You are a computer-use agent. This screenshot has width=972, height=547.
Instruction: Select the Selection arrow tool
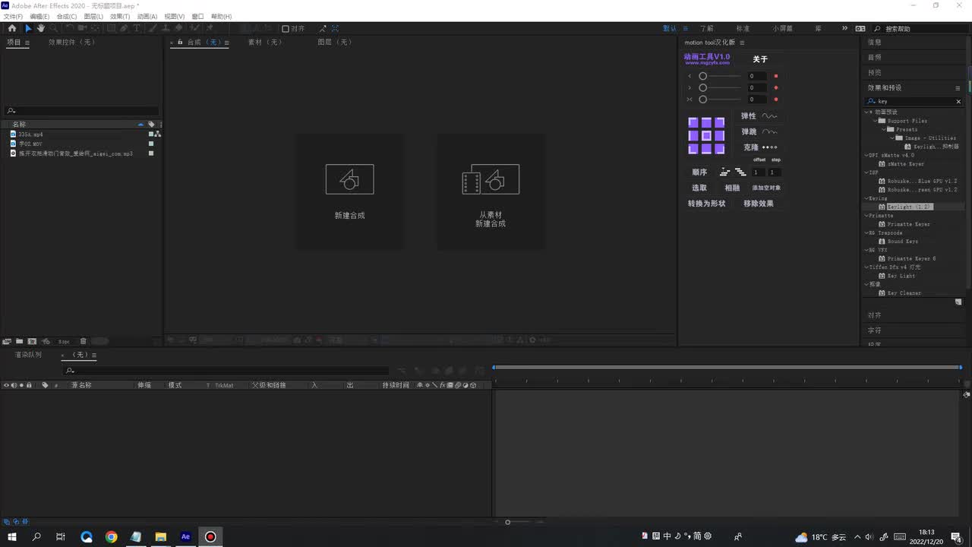(28, 28)
